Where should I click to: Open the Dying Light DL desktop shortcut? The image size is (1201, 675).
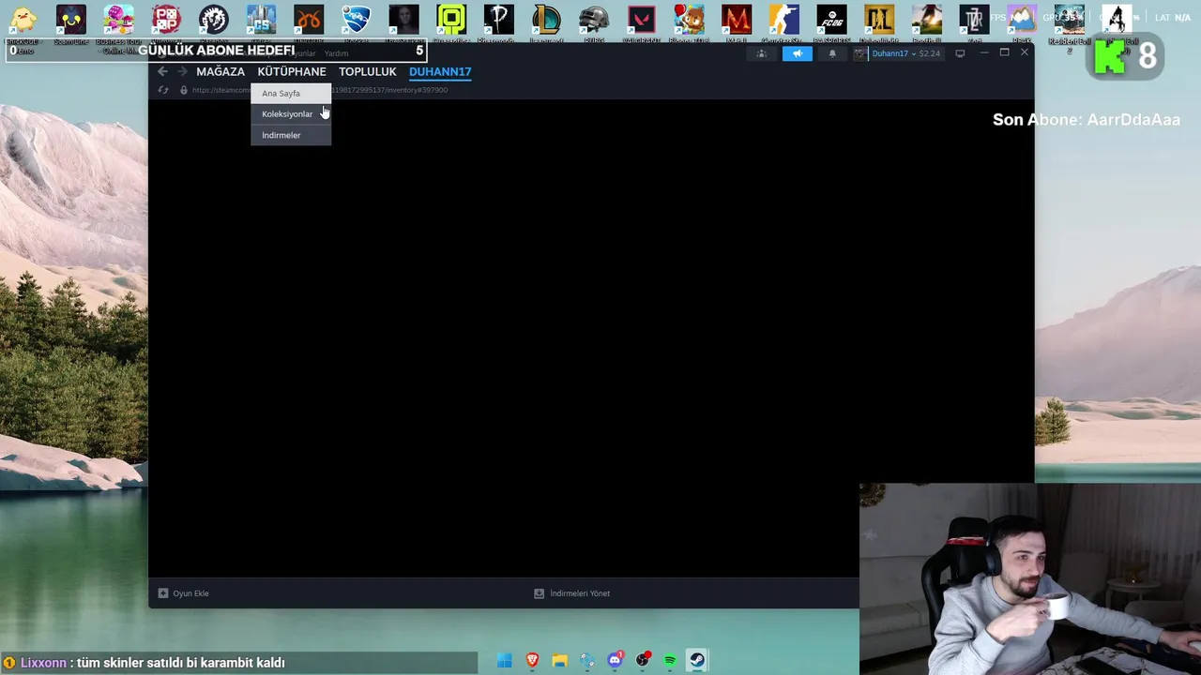(879, 19)
